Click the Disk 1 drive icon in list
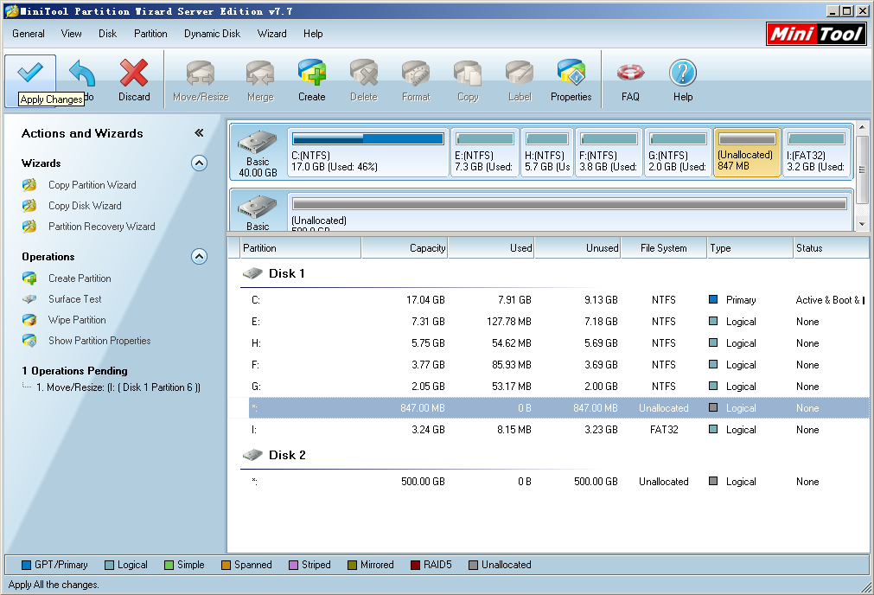The width and height of the screenshot is (874, 595). point(252,273)
